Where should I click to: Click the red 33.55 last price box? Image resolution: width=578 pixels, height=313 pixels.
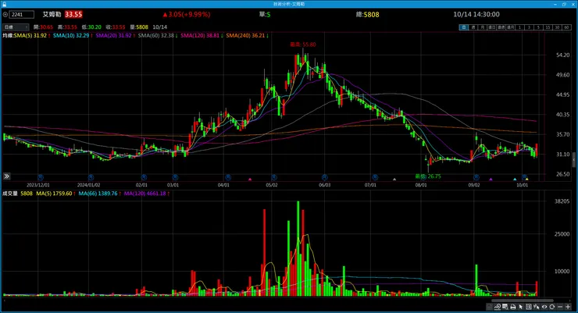pyautogui.click(x=73, y=14)
